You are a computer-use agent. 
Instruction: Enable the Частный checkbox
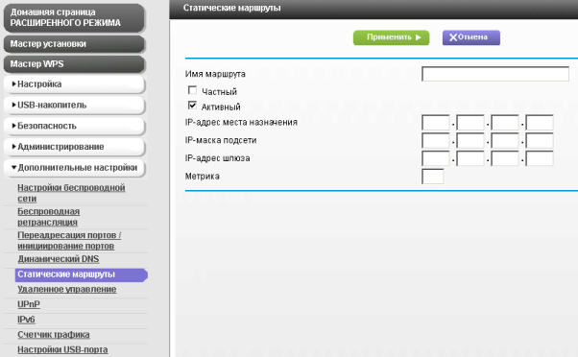coord(192,90)
